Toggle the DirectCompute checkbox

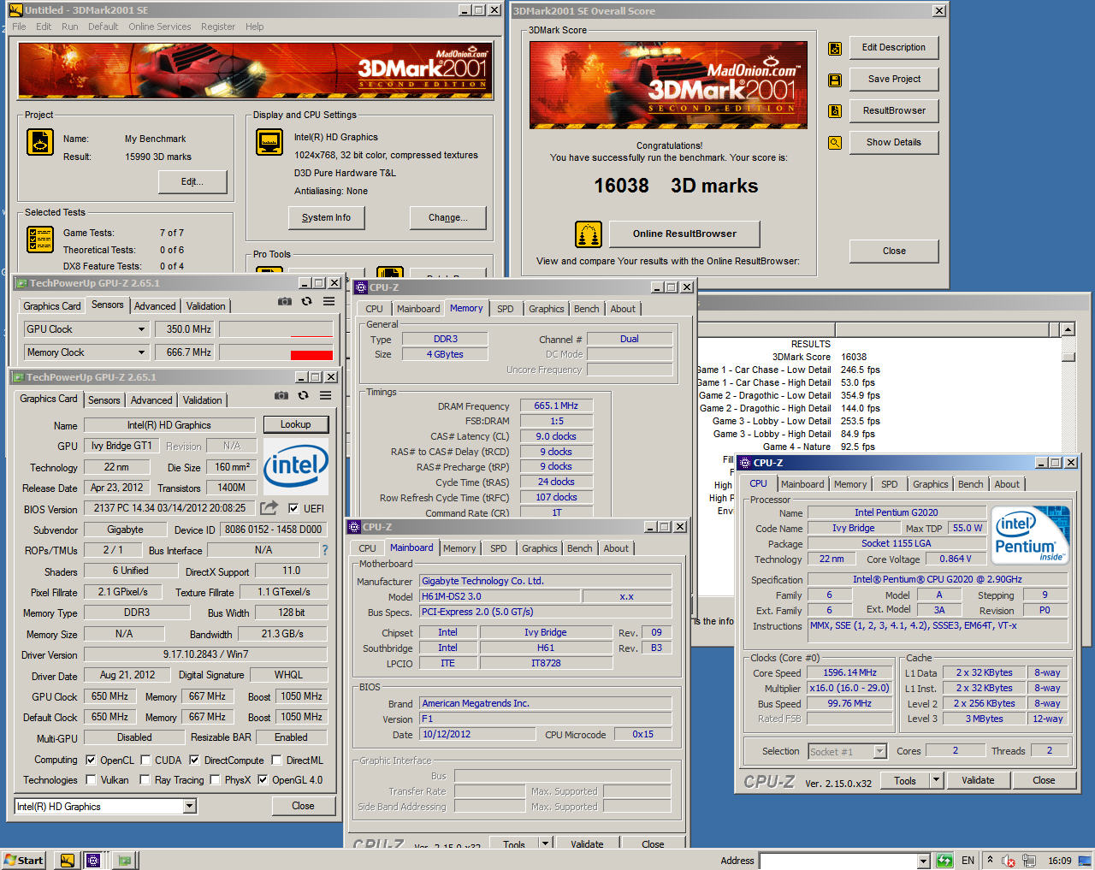(x=194, y=760)
